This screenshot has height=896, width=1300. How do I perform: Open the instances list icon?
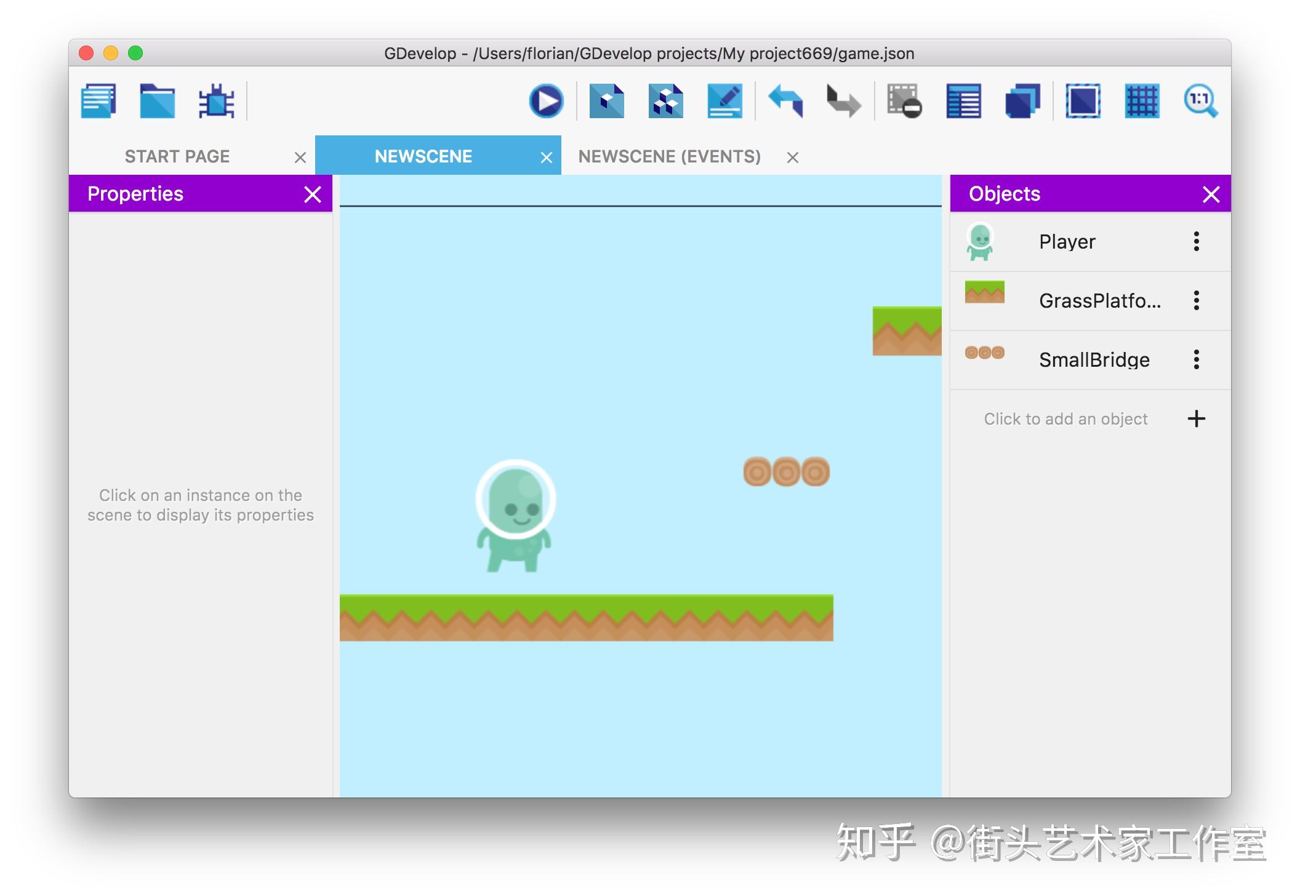pos(963,101)
